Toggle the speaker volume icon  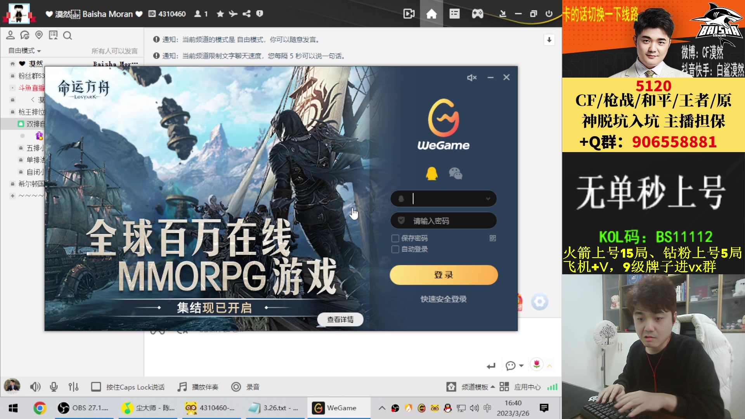(x=35, y=387)
